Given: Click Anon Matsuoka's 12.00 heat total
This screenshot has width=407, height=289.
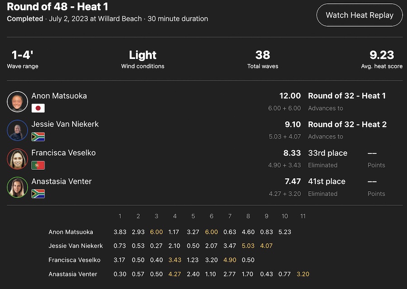Looking at the screenshot, I should (290, 96).
